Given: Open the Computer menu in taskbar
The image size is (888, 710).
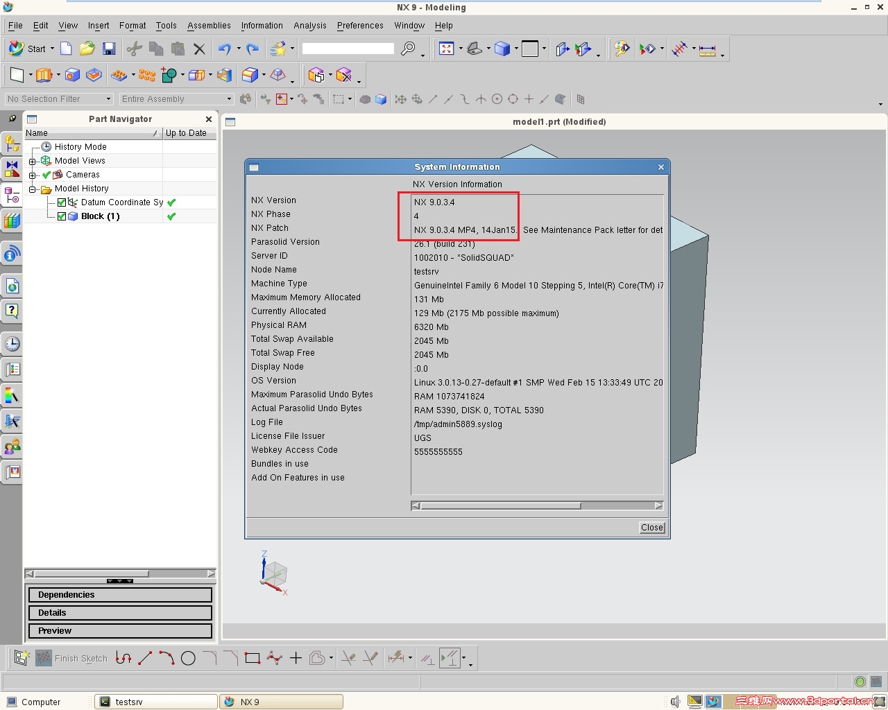Looking at the screenshot, I should pos(34,702).
